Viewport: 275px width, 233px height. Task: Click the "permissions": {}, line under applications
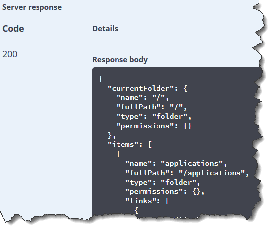[x=165, y=192]
